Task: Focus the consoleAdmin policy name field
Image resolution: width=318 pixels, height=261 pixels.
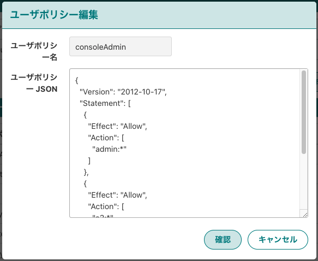Action: (x=121, y=46)
